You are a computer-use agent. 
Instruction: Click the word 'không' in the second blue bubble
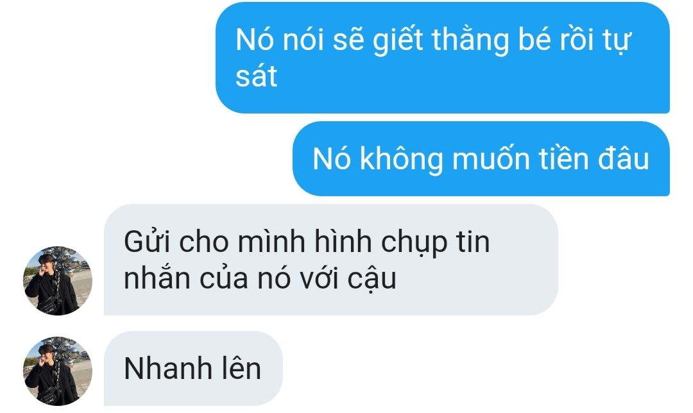(x=401, y=158)
